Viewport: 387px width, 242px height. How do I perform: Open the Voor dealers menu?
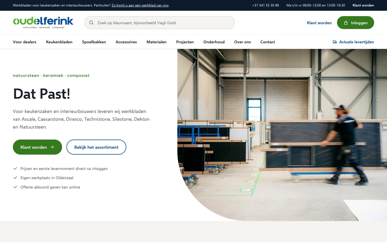tap(24, 42)
